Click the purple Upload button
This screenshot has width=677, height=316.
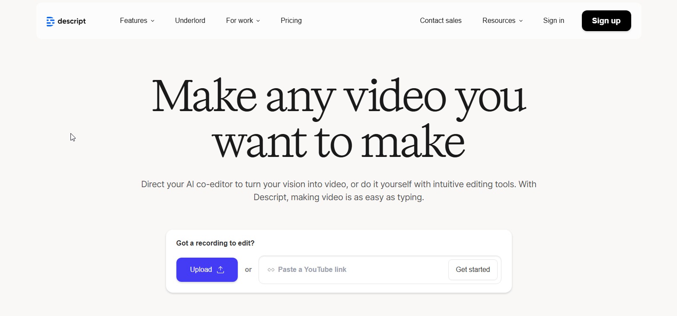(x=207, y=270)
